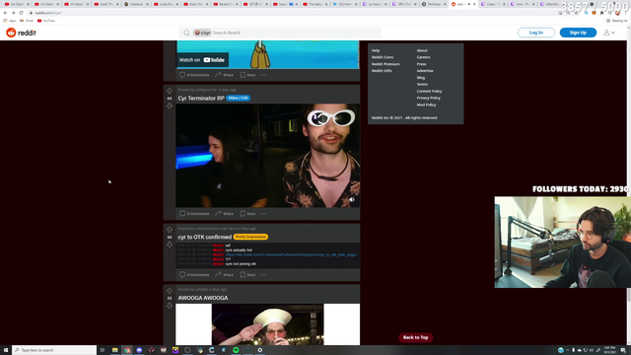The image size is (631, 355).
Task: Save the post with the YouTube video
Action: point(247,75)
